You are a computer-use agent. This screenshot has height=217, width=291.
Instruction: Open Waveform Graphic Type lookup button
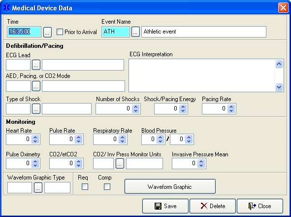[x=38, y=187]
